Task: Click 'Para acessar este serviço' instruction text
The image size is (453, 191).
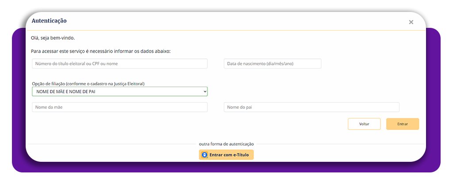Action: point(101,51)
